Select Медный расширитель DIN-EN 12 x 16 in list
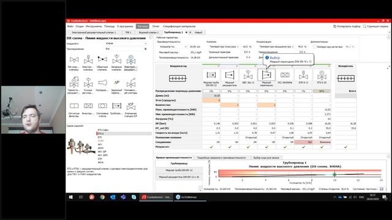The image size is (392, 220). tap(179, 177)
